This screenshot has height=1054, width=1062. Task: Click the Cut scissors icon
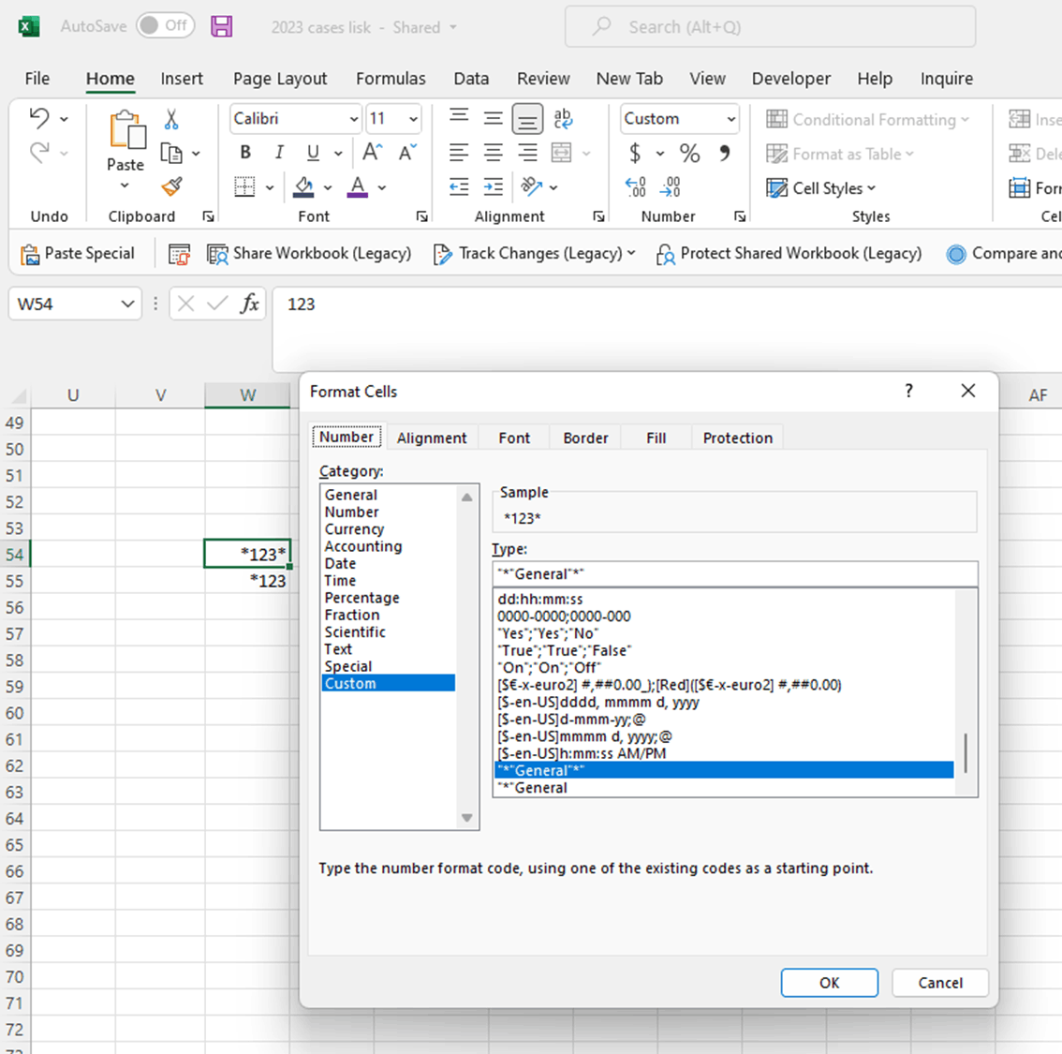[171, 119]
